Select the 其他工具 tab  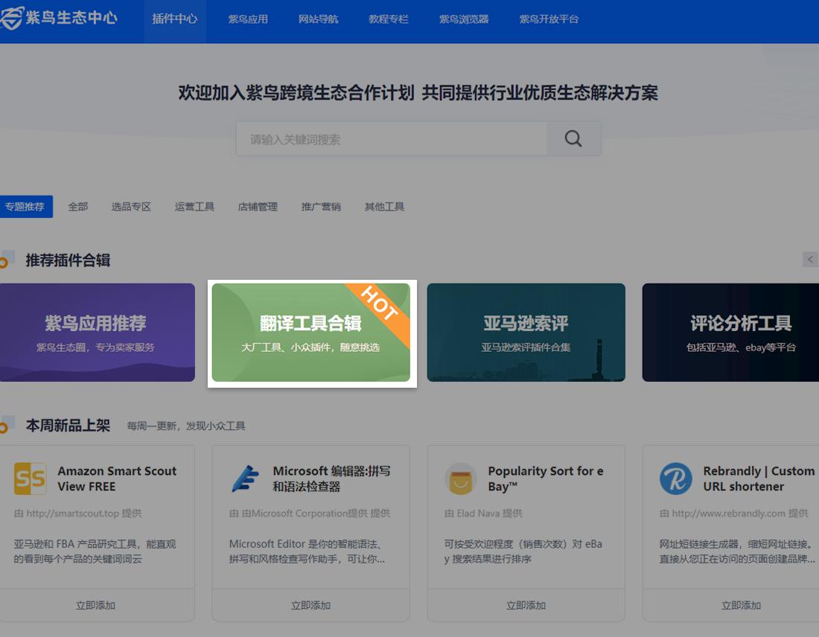tap(384, 206)
